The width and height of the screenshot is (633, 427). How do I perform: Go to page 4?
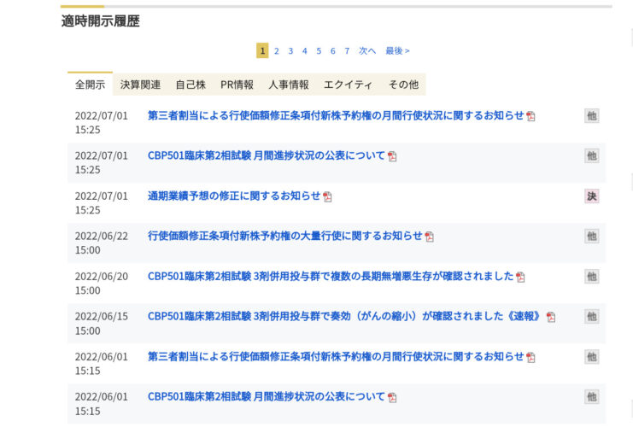click(x=305, y=51)
